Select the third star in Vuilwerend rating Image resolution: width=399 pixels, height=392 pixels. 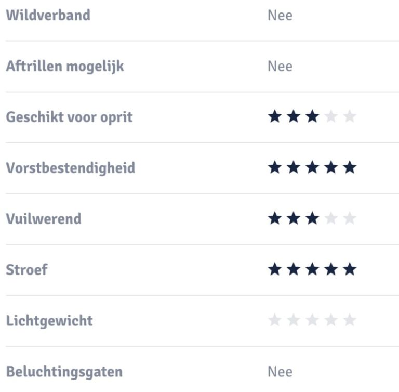(x=312, y=219)
